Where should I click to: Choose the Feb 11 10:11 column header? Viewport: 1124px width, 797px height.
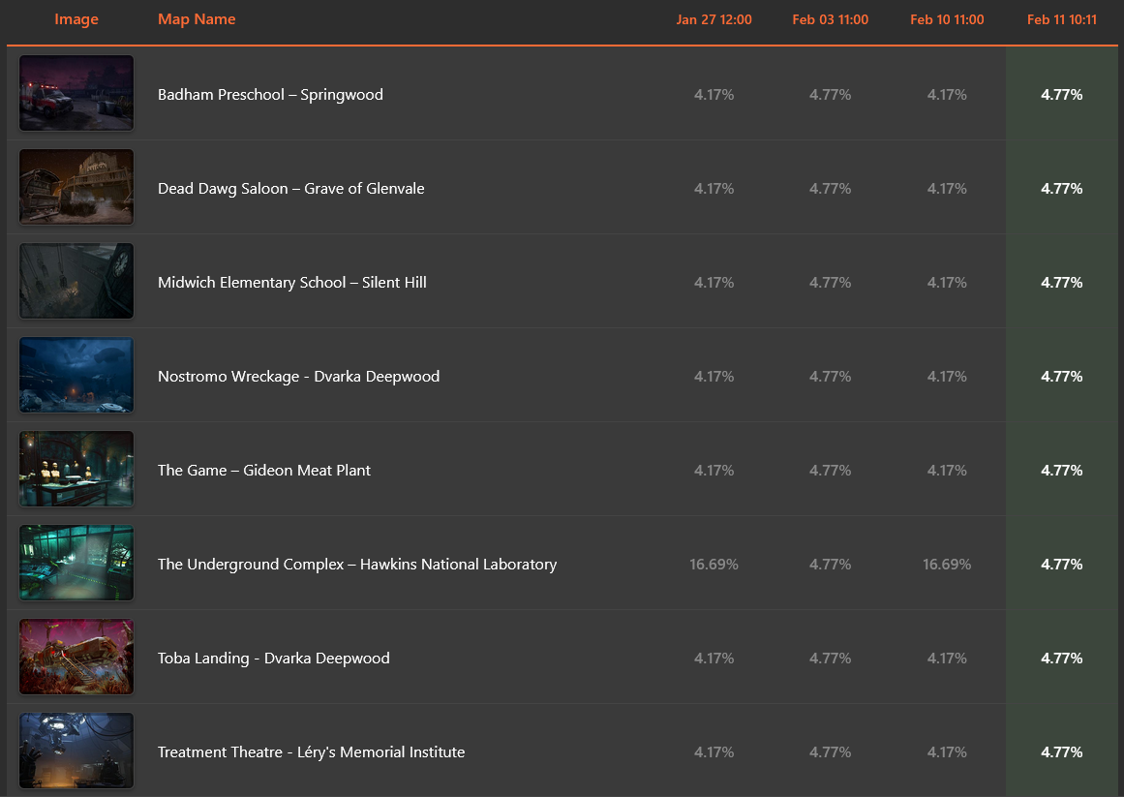point(1062,20)
